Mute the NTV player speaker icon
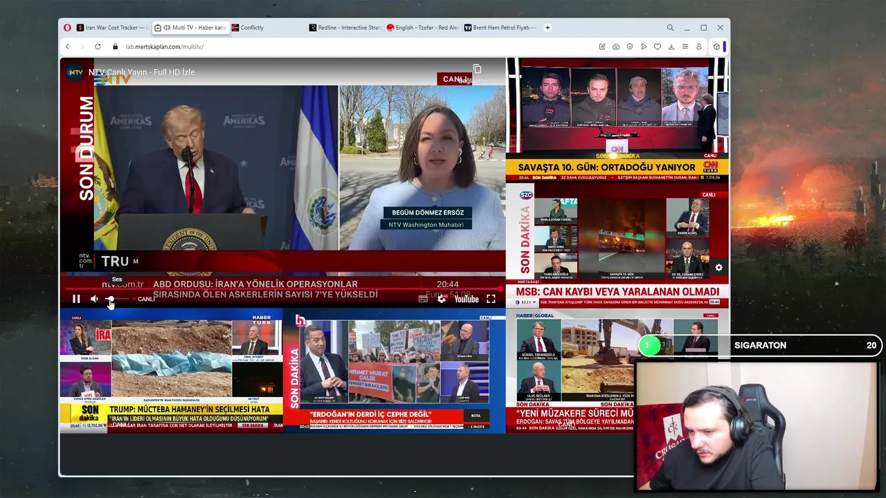Screen dimensions: 886x498 (94, 299)
